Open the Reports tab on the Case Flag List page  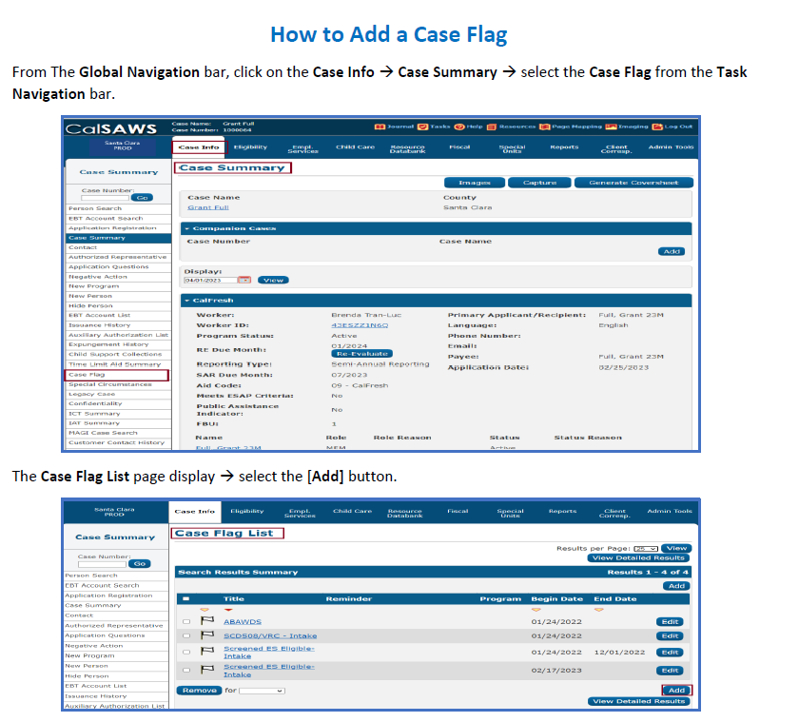562,511
